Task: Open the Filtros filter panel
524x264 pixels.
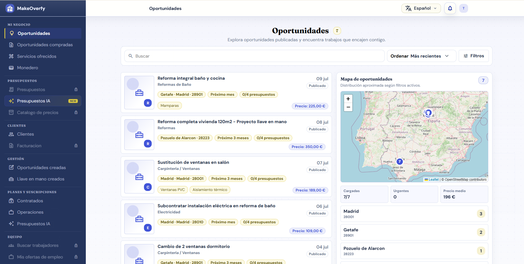Action: tap(474, 56)
